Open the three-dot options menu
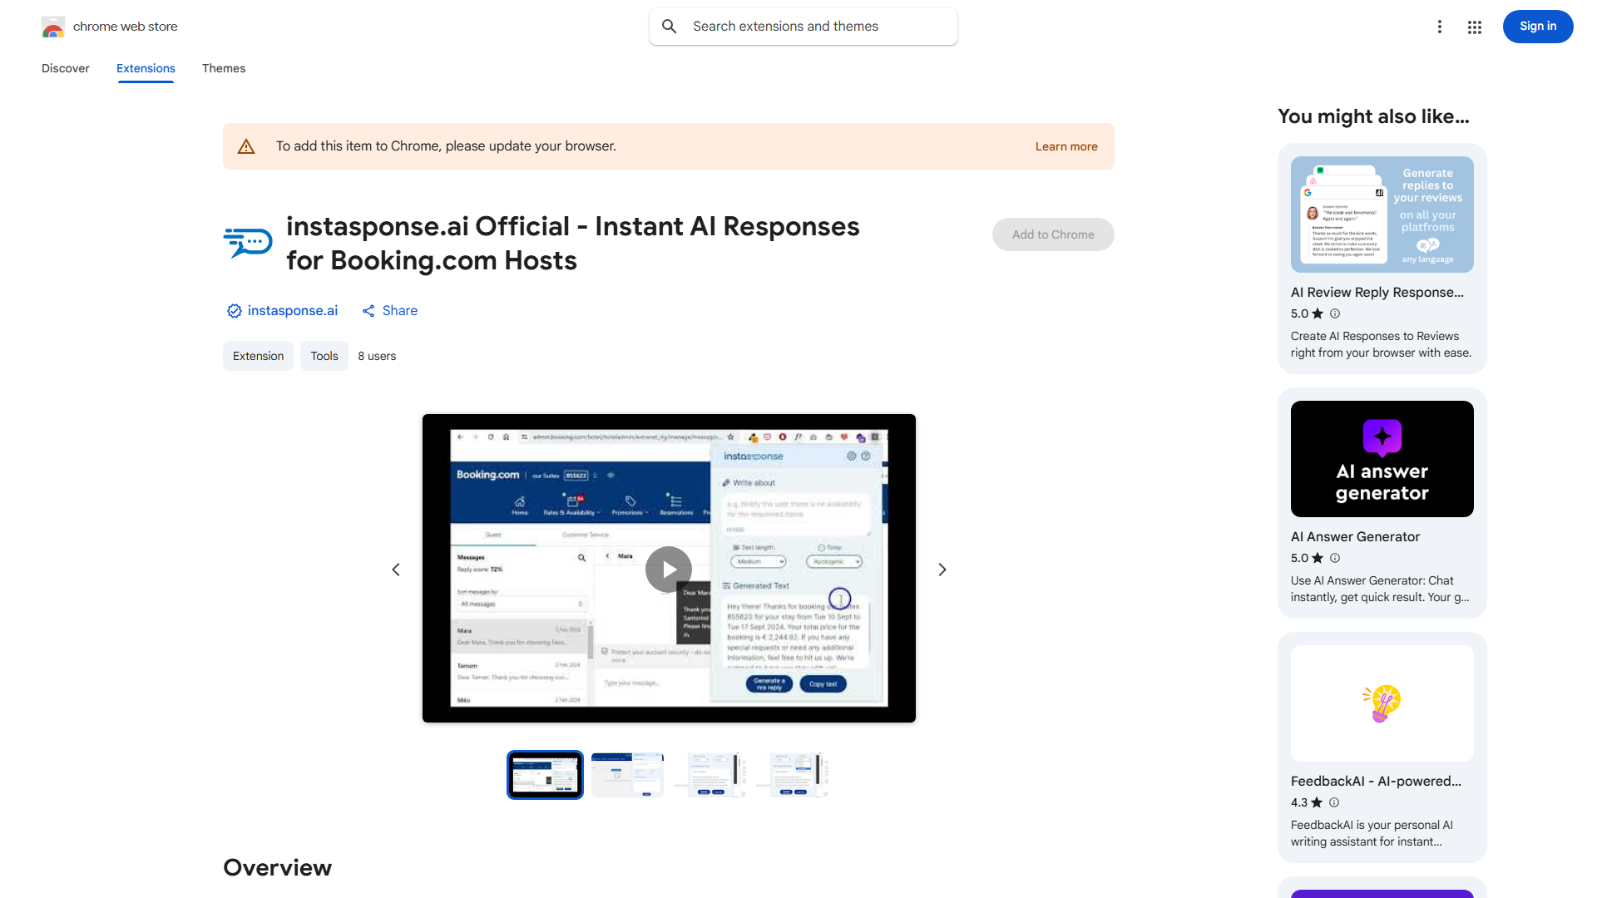 click(x=1440, y=26)
